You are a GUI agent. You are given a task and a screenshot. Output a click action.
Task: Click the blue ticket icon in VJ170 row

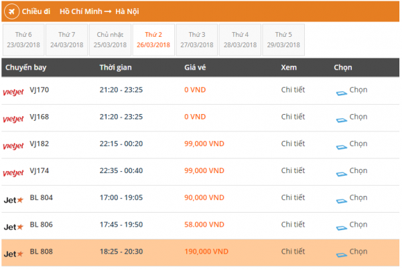point(342,93)
